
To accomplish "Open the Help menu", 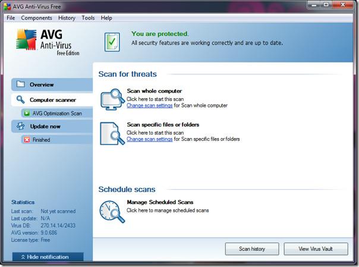I will (x=106, y=18).
